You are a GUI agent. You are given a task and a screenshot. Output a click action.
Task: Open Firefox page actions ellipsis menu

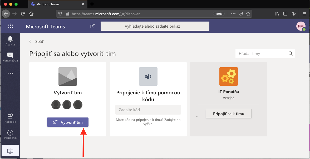pyautogui.click(x=233, y=14)
